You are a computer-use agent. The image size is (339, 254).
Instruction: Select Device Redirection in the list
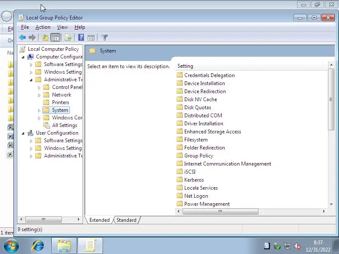pyautogui.click(x=205, y=91)
